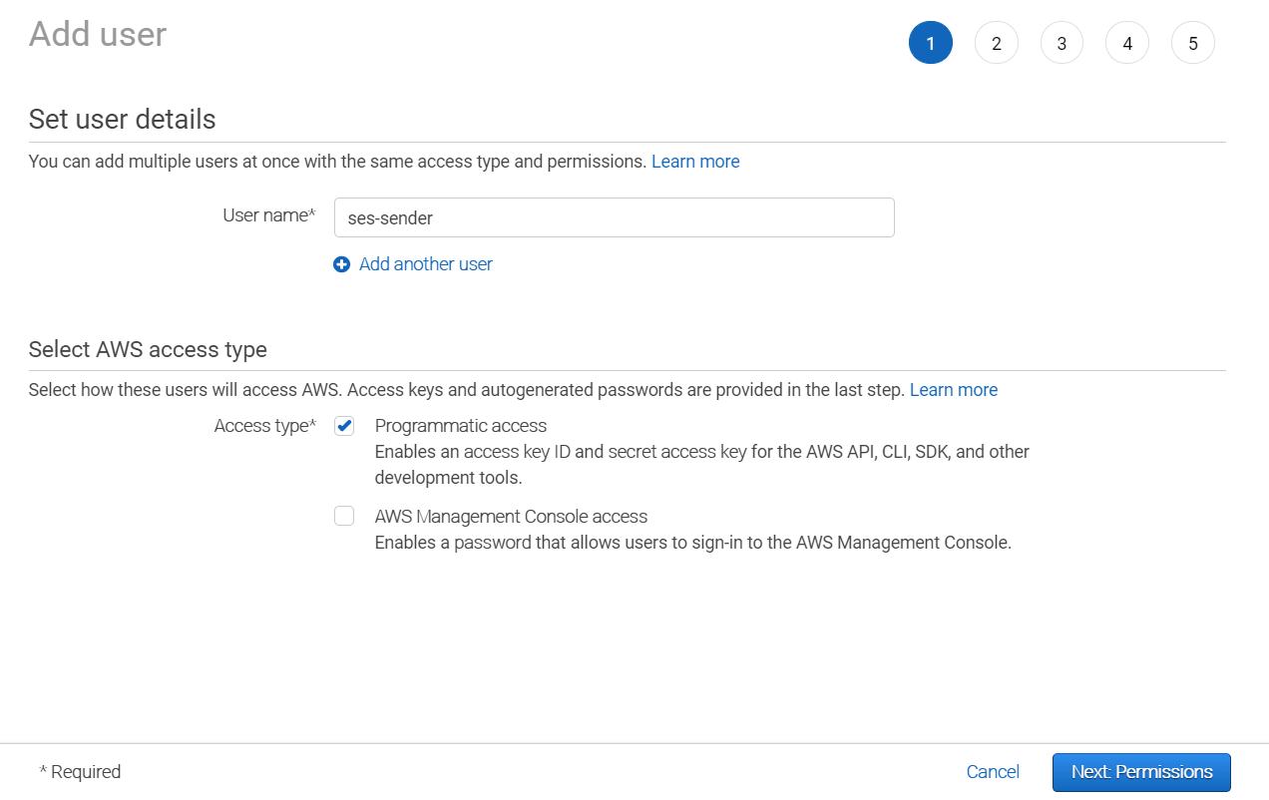Cancel the Add user wizard
Viewport: 1269px width, 800px height.
(993, 772)
